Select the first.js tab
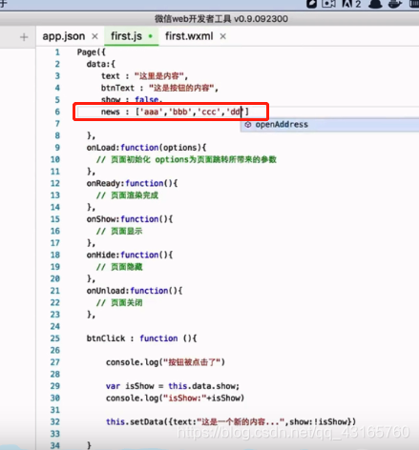Image resolution: width=419 pixels, height=450 pixels. click(126, 36)
